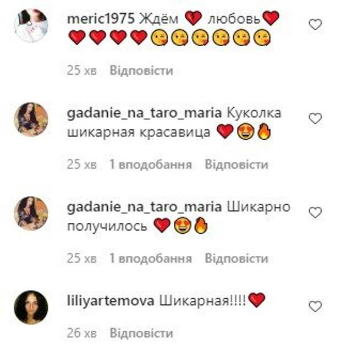
Task: Reply to 'Шикарно получилось' comment
Action: click(237, 259)
